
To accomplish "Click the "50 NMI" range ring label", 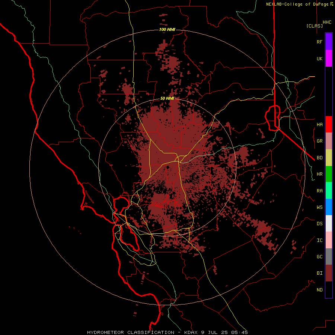I will click(x=167, y=99).
